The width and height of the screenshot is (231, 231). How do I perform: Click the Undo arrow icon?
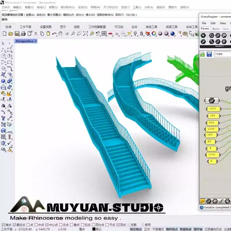[54, 34]
